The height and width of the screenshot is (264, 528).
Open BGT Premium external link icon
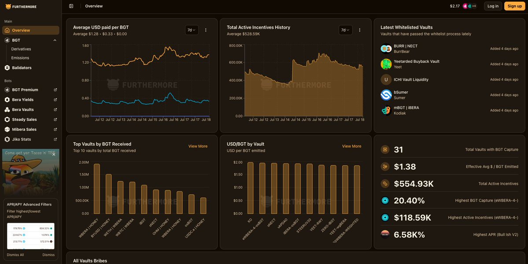point(55,90)
